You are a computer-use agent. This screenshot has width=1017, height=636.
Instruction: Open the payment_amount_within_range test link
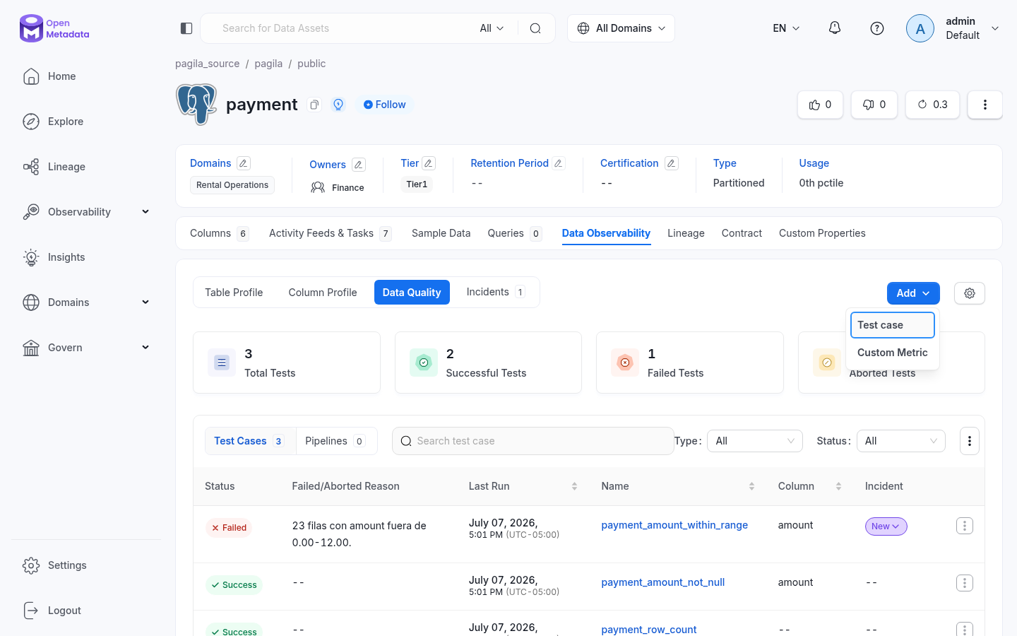click(674, 525)
